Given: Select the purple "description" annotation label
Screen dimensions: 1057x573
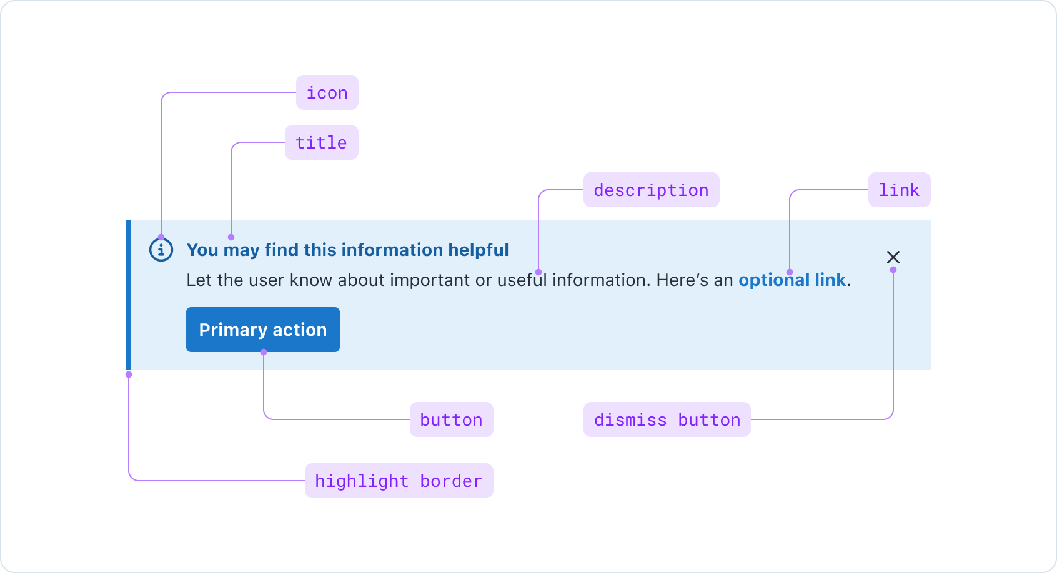Looking at the screenshot, I should 651,190.
